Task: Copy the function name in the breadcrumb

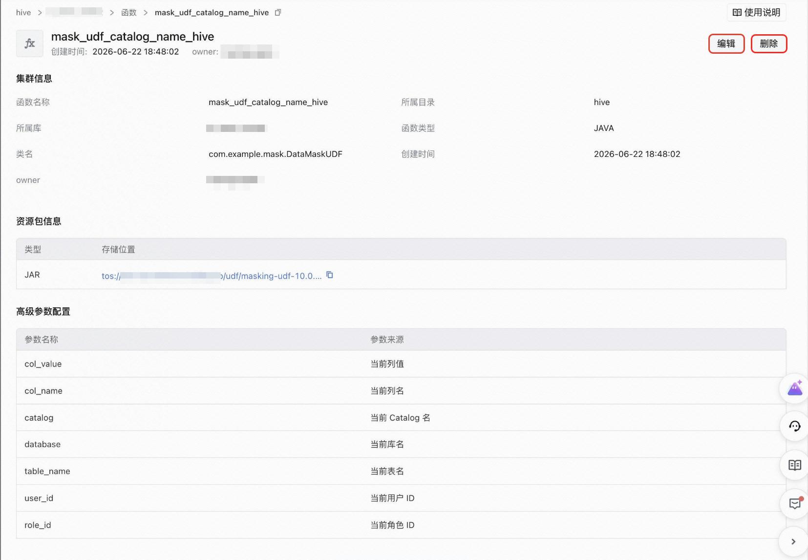Action: [x=278, y=12]
